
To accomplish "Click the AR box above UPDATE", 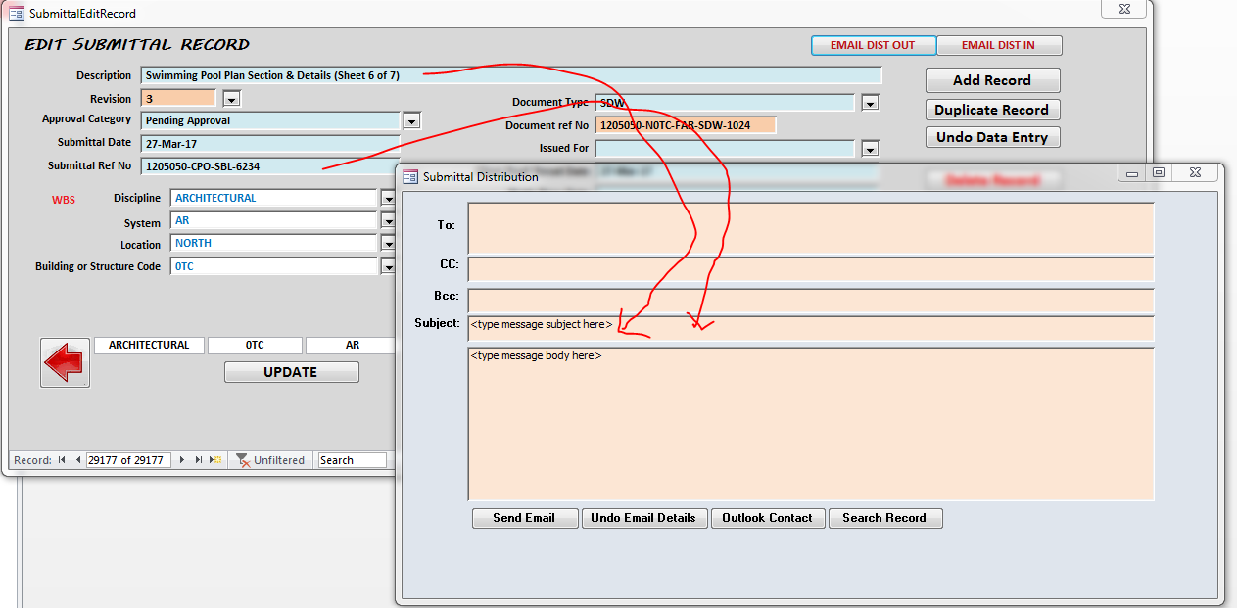I will [353, 346].
